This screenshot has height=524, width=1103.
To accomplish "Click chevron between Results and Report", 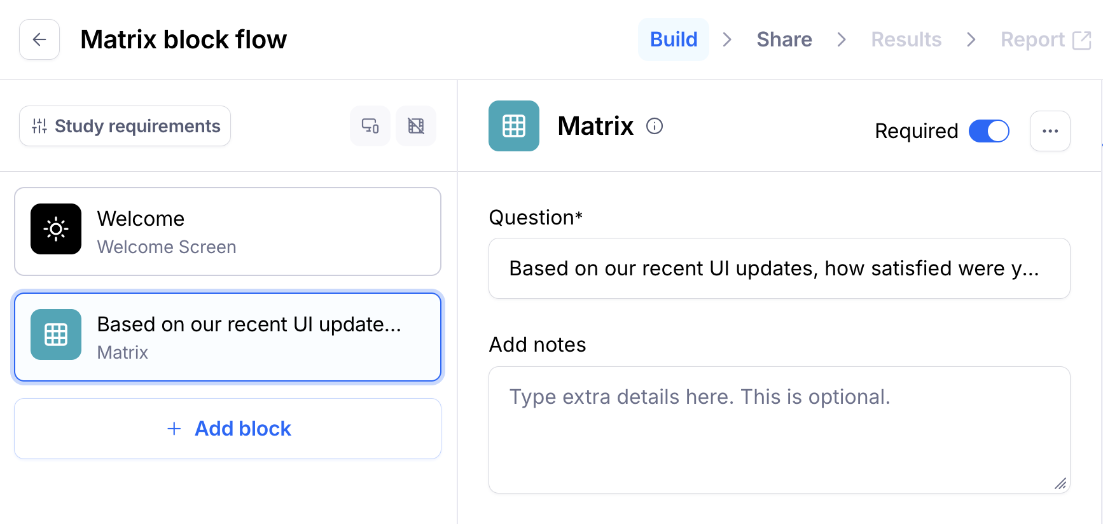I will click(971, 39).
